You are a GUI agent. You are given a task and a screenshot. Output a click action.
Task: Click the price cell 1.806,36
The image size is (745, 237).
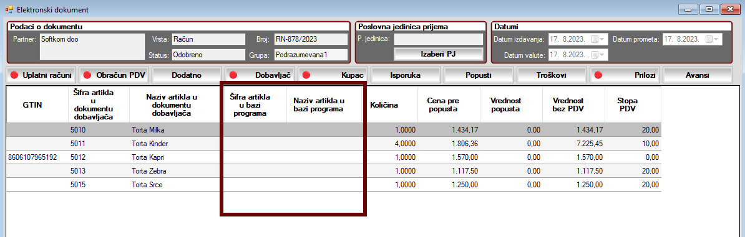tap(449, 144)
